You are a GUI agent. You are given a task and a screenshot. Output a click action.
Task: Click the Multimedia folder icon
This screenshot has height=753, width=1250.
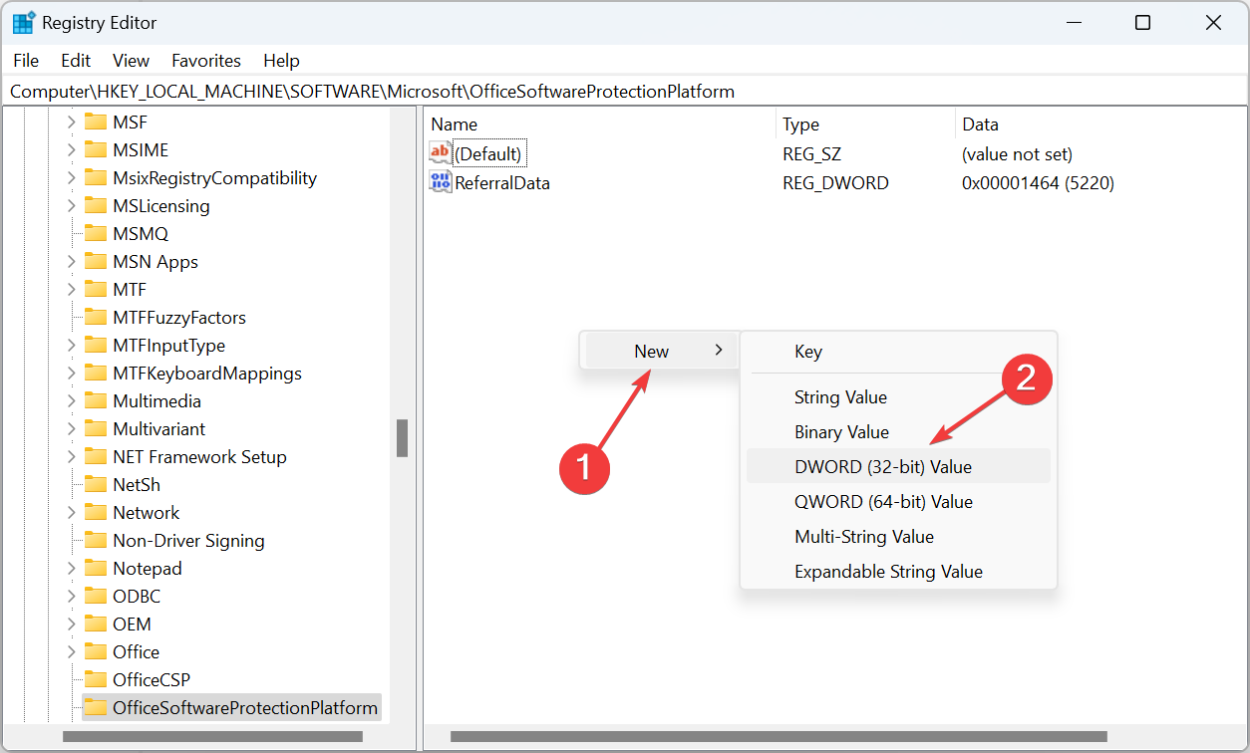click(x=96, y=401)
